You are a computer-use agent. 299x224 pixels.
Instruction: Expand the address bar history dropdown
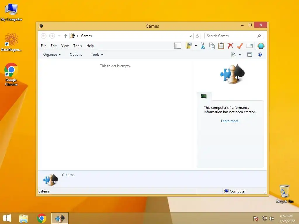(x=191, y=36)
